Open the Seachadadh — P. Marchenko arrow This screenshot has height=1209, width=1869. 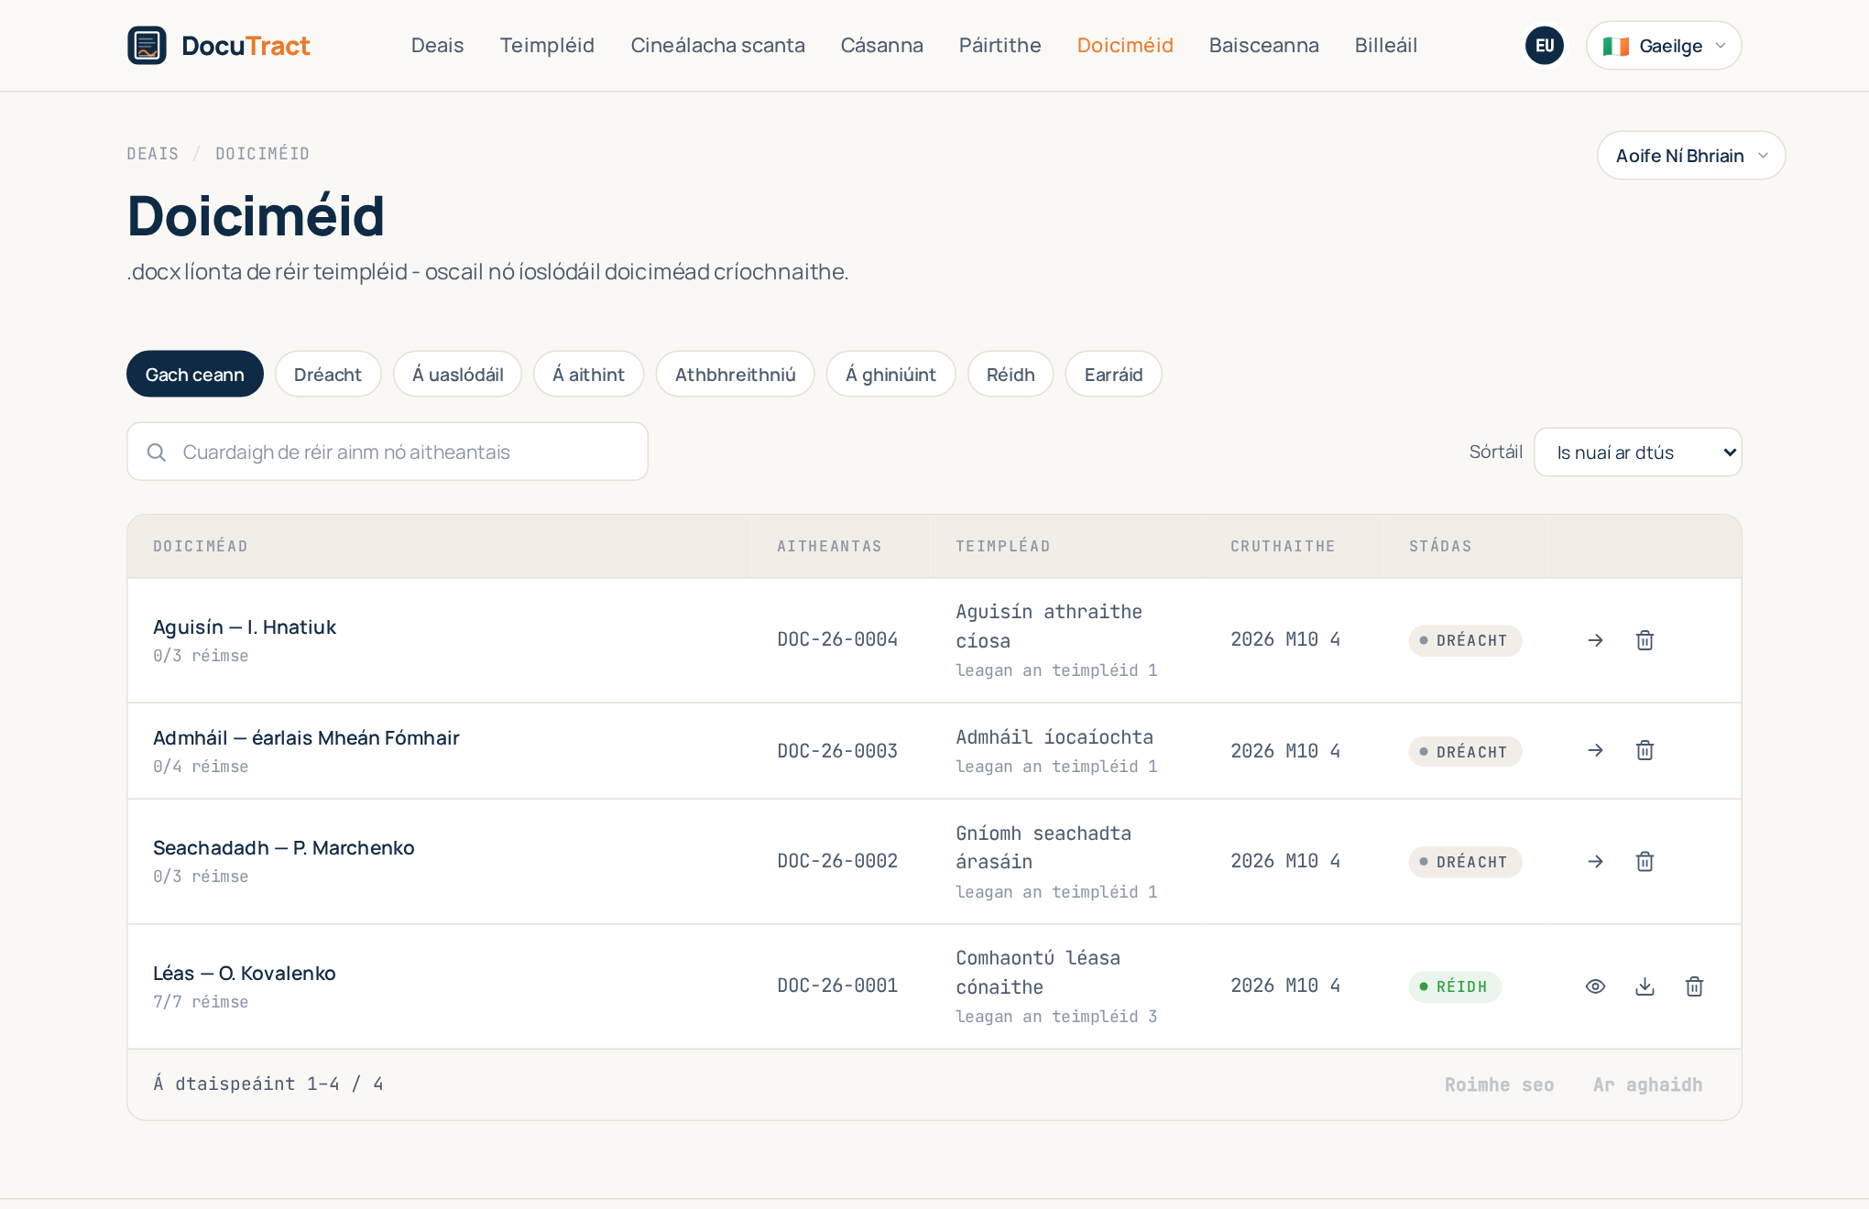pyautogui.click(x=1595, y=861)
